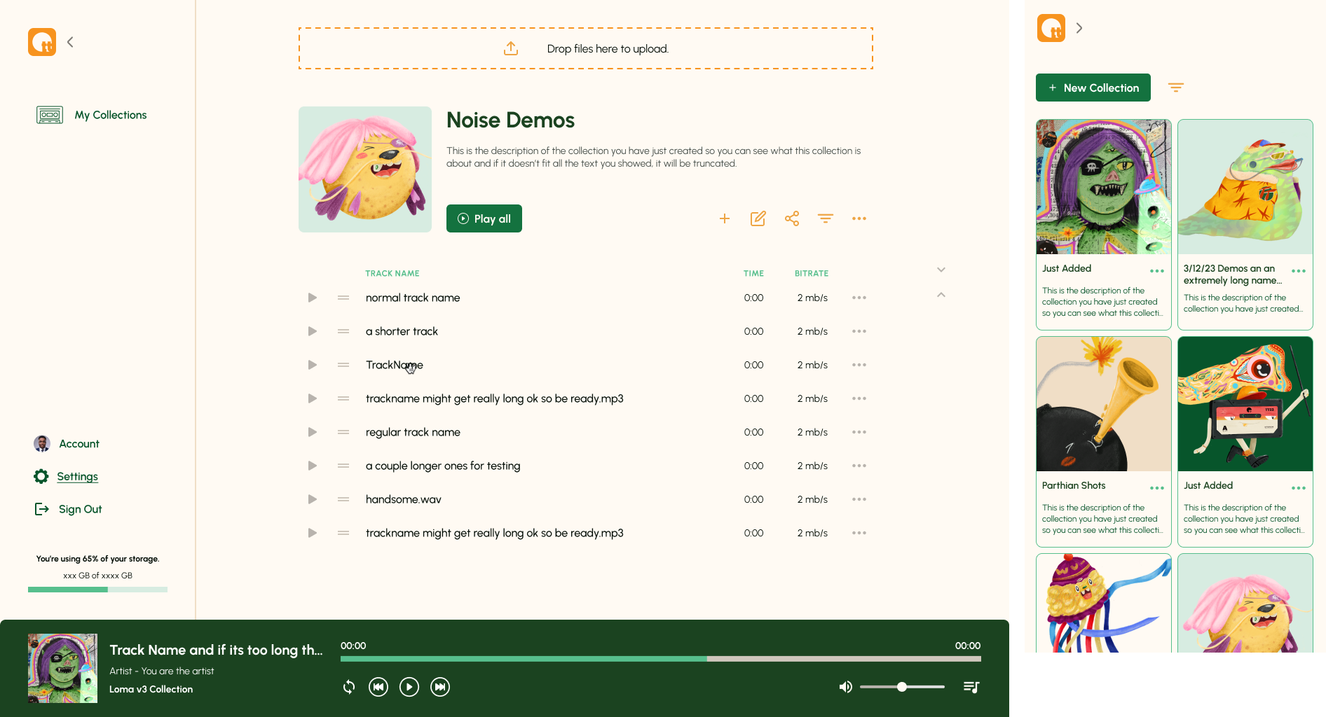Toggle repeat in the player bar
This screenshot has height=717, width=1326.
(349, 687)
